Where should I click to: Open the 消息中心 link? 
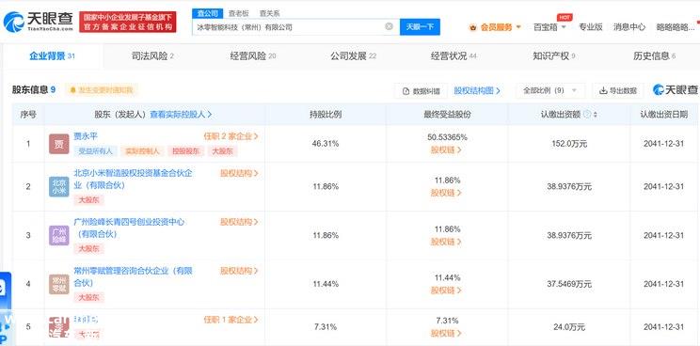click(x=629, y=27)
